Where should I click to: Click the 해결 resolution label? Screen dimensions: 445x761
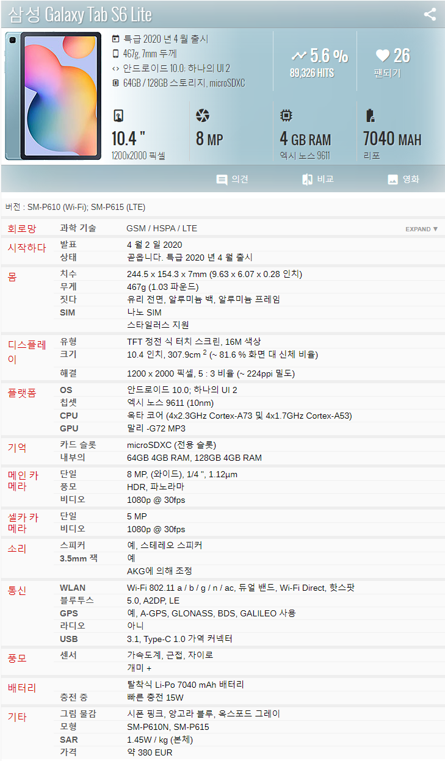coord(68,373)
